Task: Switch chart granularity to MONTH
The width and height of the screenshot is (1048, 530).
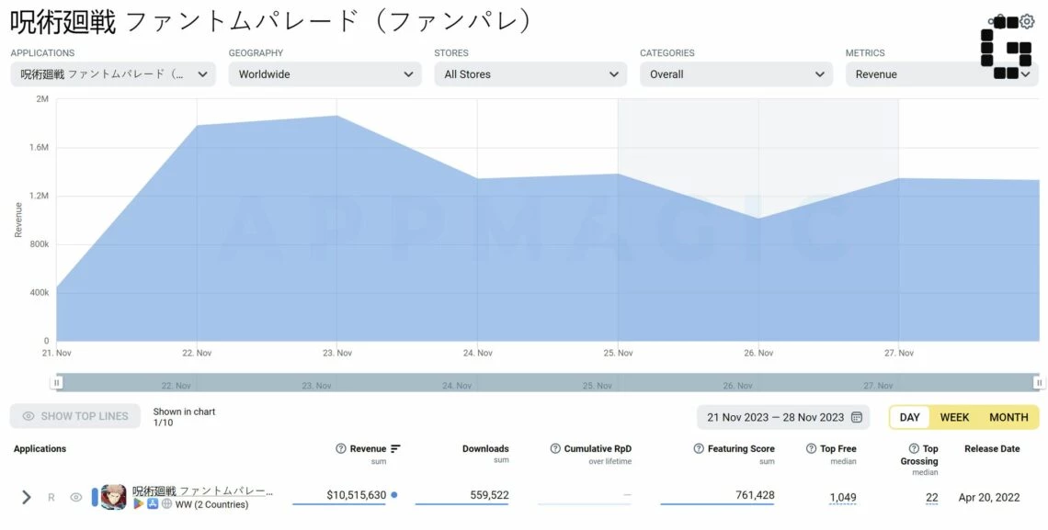Action: pyautogui.click(x=1008, y=417)
